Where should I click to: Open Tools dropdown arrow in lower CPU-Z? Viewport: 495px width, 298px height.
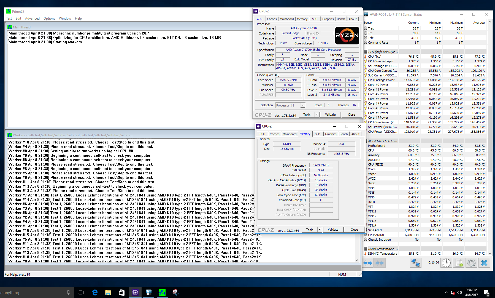point(320,230)
